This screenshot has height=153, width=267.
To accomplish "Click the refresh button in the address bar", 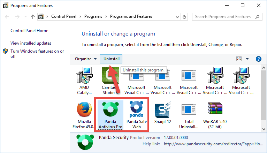I will coord(184,17).
